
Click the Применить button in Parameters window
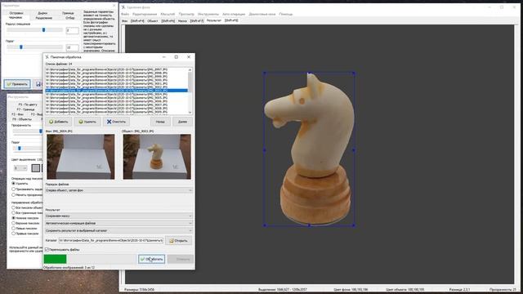pyautogui.click(x=17, y=84)
